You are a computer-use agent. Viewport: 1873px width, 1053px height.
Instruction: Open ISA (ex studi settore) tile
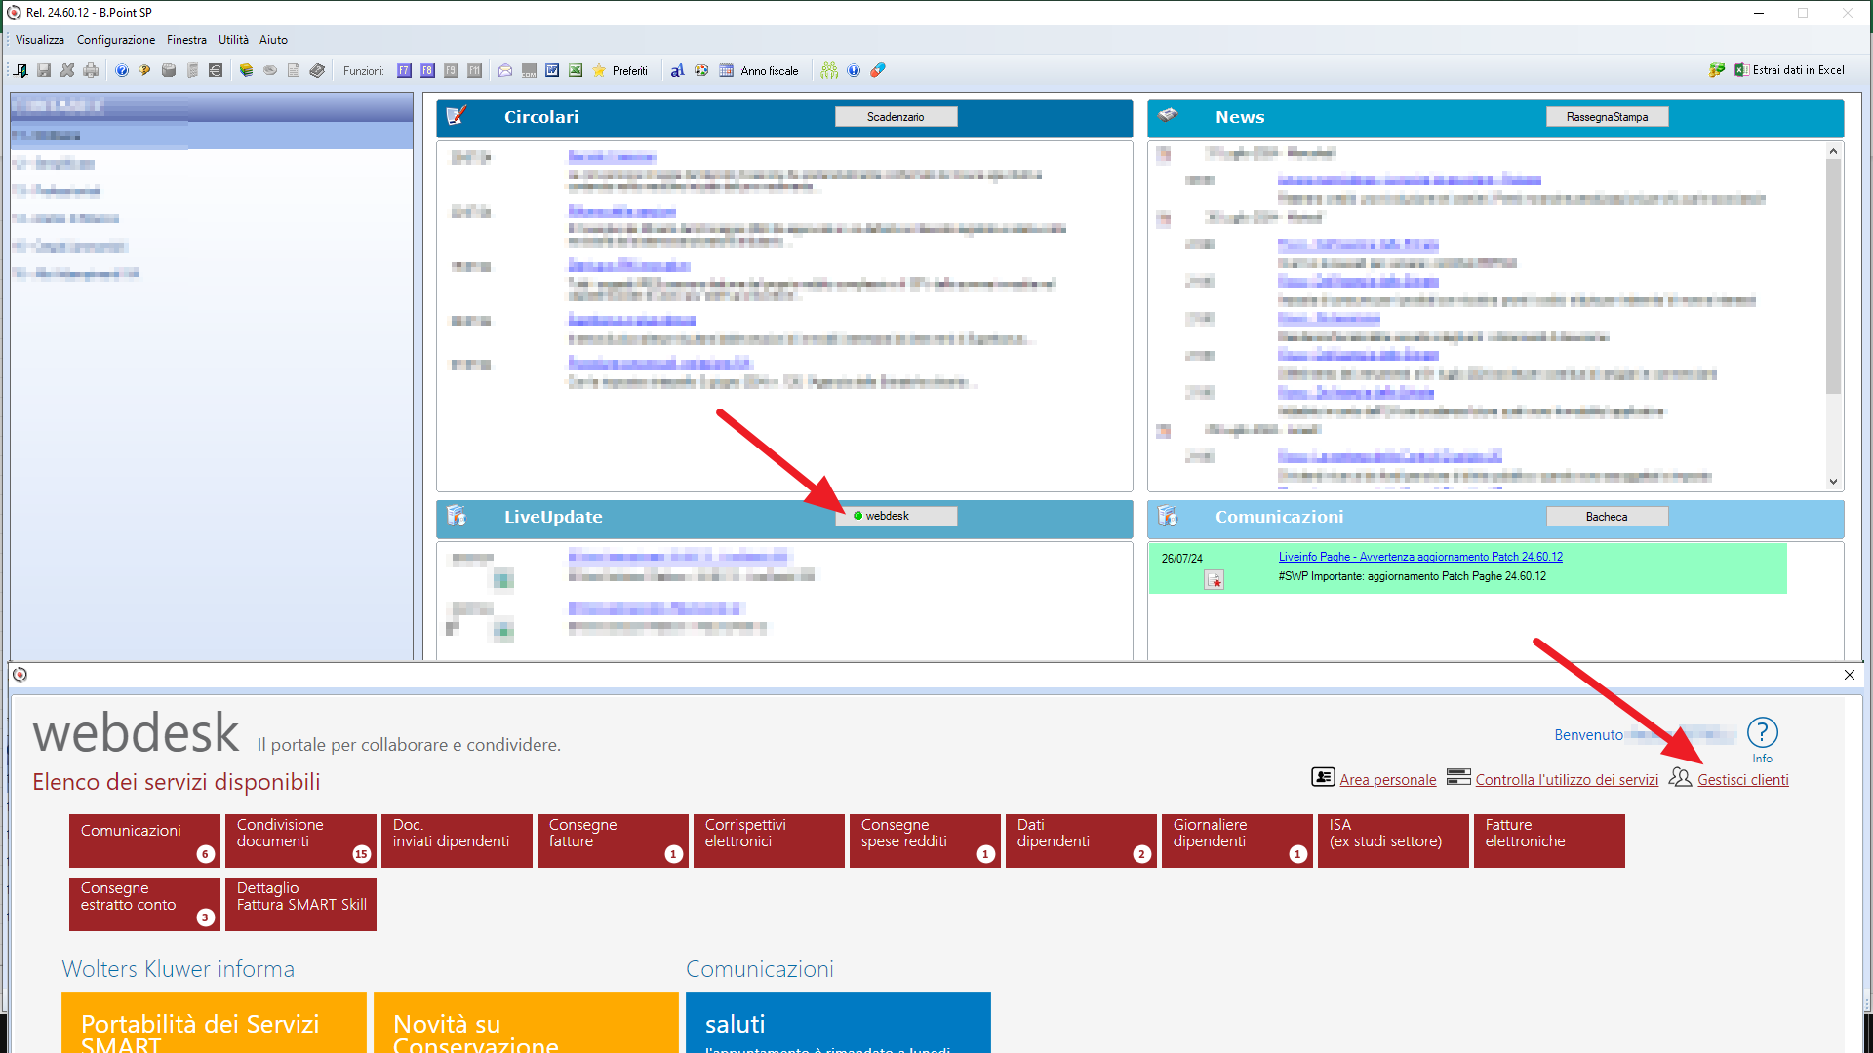tap(1393, 840)
